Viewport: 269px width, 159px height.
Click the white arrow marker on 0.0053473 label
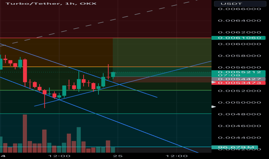214,82
